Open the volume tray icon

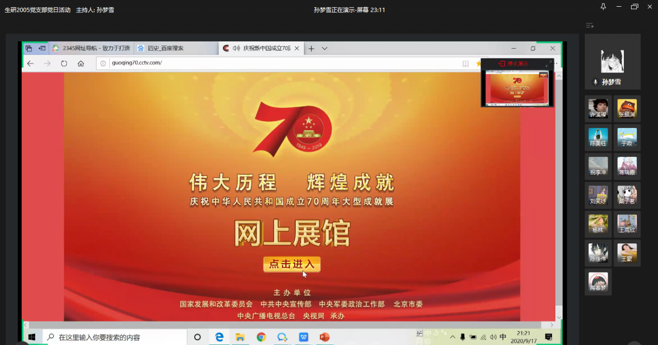pos(493,337)
